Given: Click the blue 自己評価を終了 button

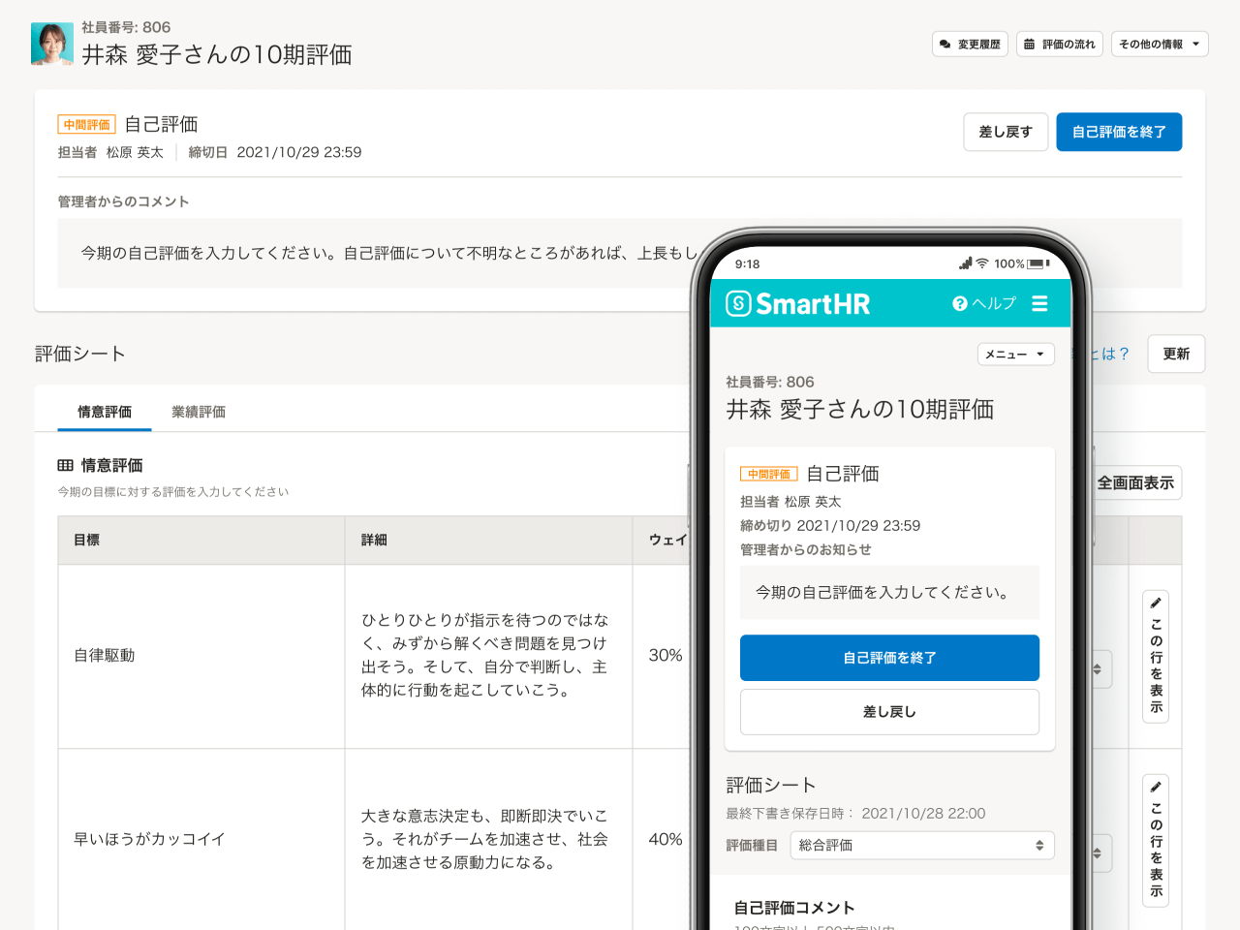Looking at the screenshot, I should pos(1119,132).
